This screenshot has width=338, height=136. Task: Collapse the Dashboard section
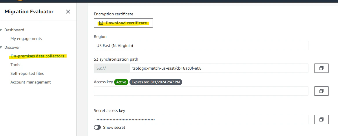[x=1, y=30]
